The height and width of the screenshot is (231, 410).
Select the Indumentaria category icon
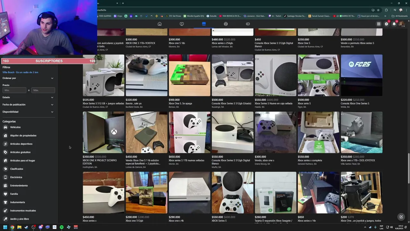pyautogui.click(x=5, y=202)
